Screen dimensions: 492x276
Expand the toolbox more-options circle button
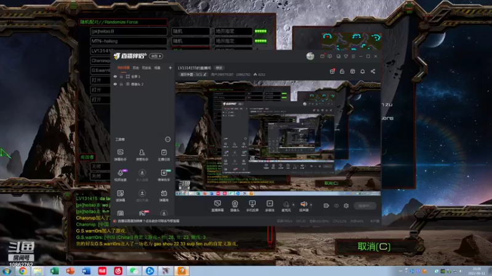click(x=167, y=139)
